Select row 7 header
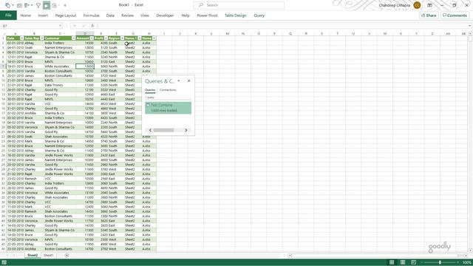This screenshot has height=266, width=473. 3,66
